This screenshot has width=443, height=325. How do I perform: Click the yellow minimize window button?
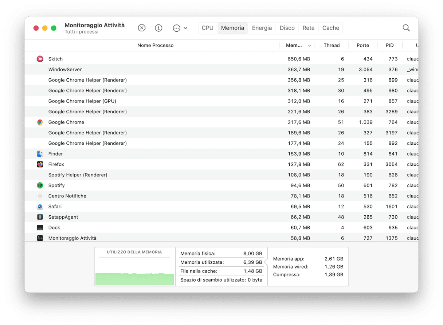point(45,28)
